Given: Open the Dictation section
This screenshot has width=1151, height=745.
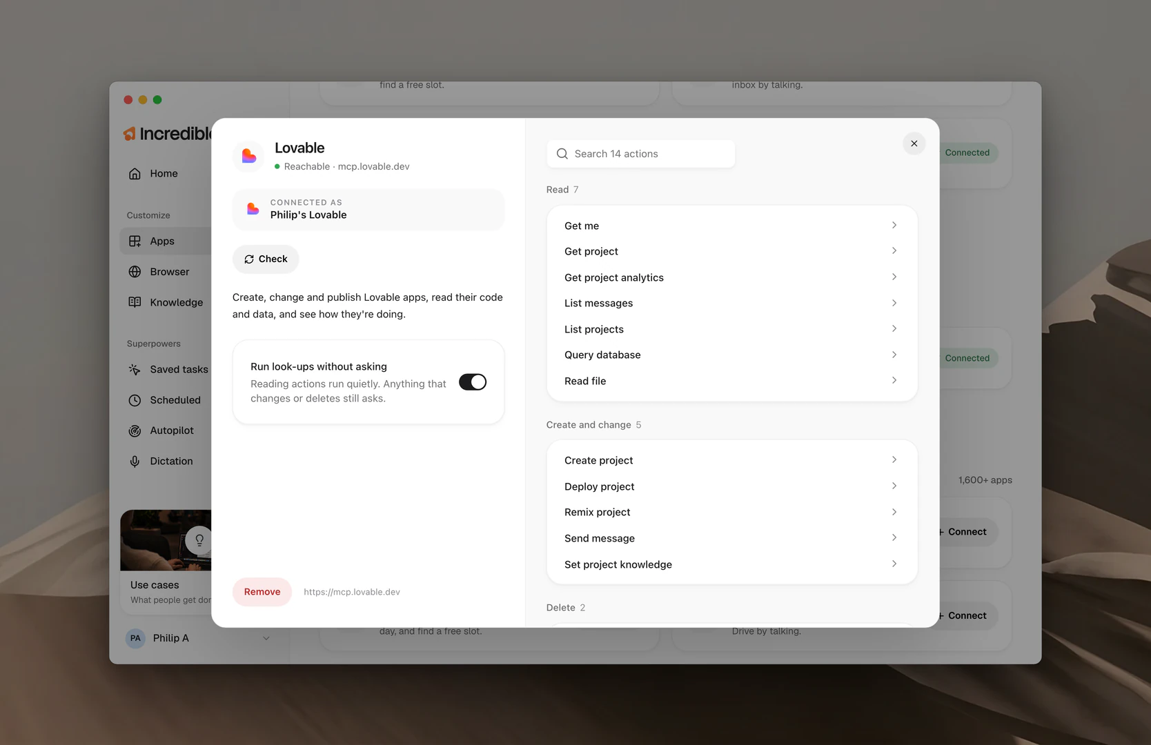Looking at the screenshot, I should pyautogui.click(x=166, y=461).
